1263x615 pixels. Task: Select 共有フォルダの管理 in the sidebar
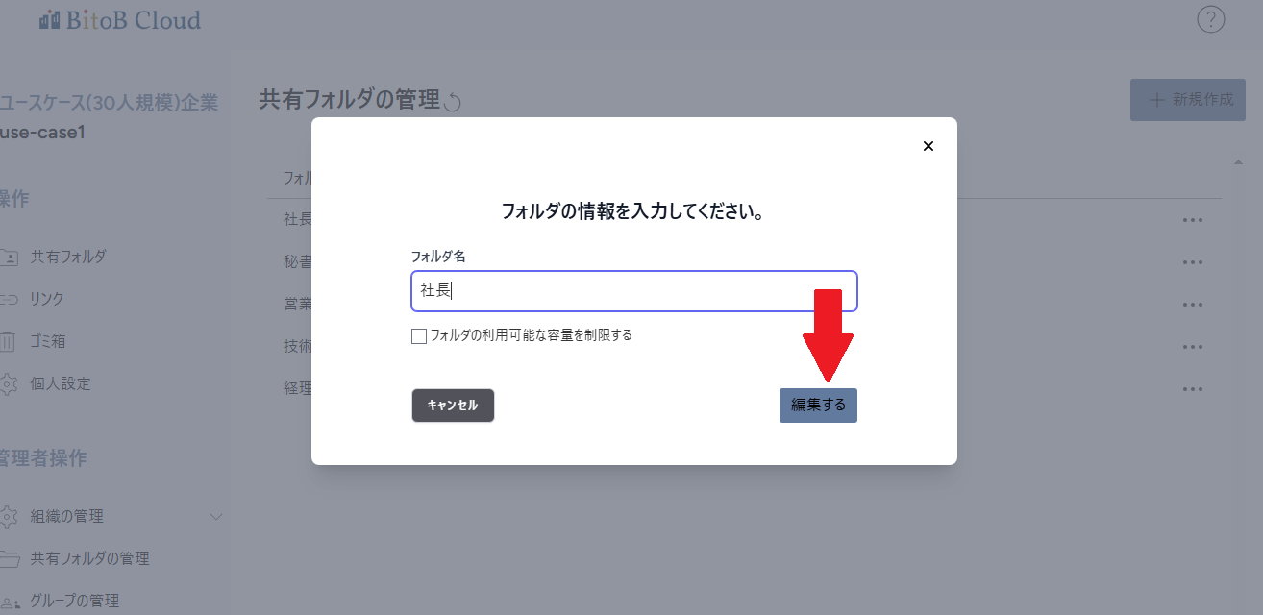(89, 558)
